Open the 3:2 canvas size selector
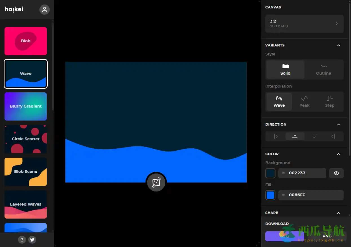The height and width of the screenshot is (247, 351). click(x=304, y=24)
